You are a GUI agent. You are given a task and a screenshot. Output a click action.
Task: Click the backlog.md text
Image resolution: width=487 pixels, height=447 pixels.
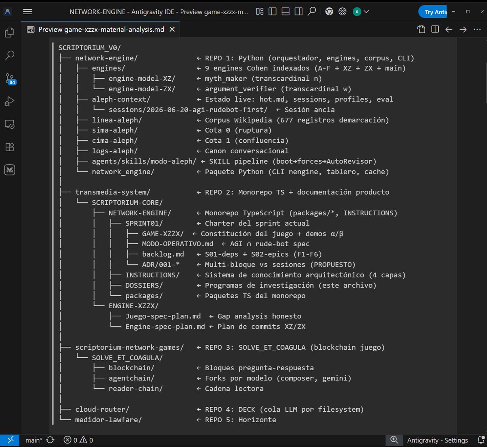point(163,254)
